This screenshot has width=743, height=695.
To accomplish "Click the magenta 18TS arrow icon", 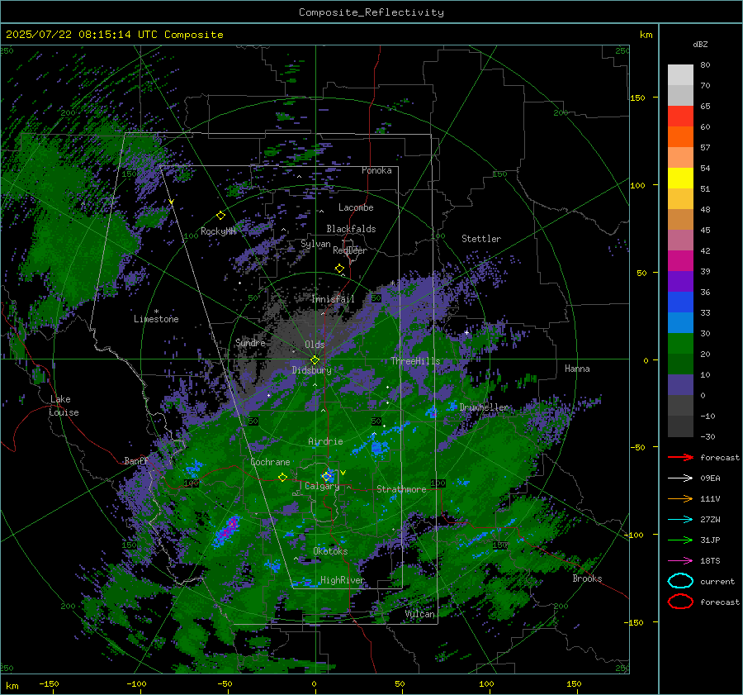I will point(680,561).
